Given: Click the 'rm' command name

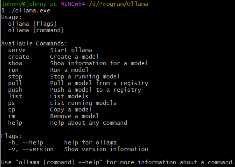Looking at the screenshot, I should click(x=12, y=117).
